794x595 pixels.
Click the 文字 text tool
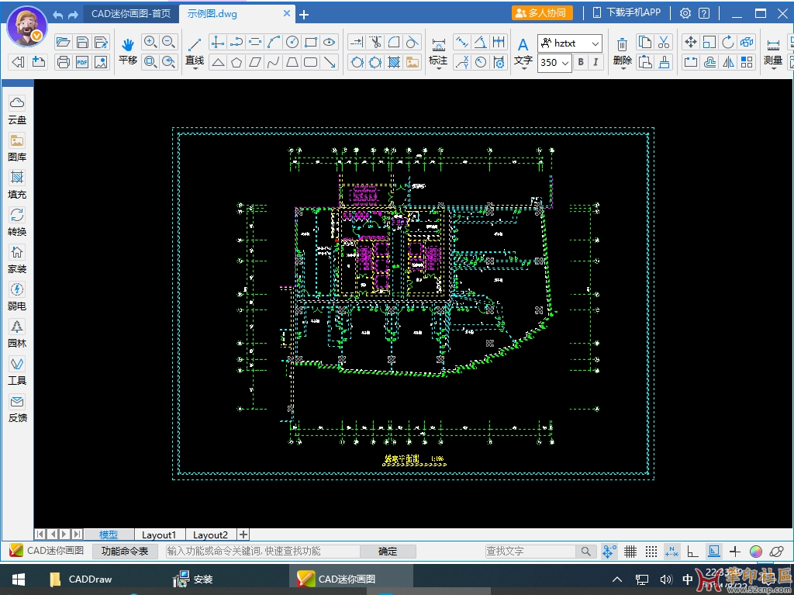click(523, 52)
